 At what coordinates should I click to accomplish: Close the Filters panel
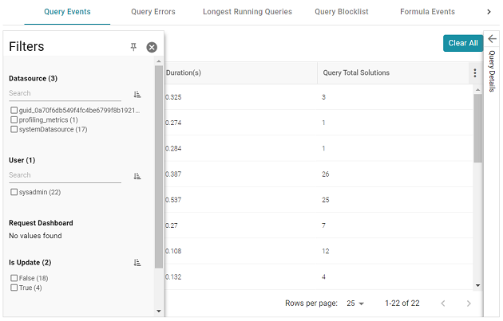152,47
